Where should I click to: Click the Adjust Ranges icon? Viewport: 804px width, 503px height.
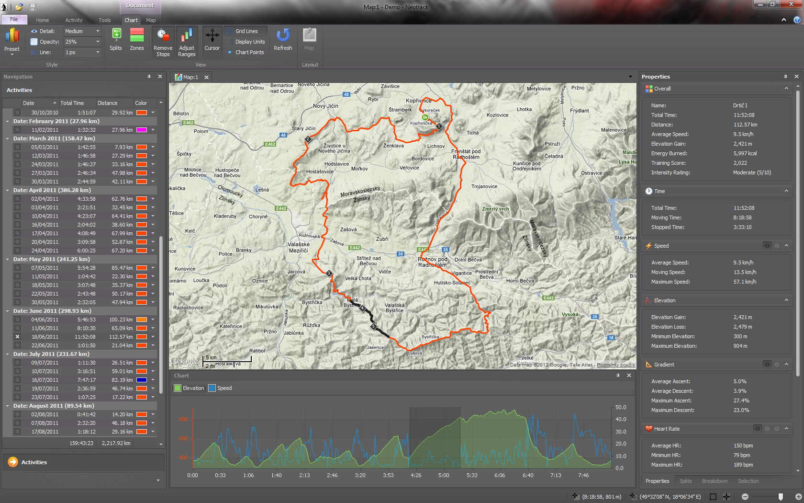(x=187, y=35)
